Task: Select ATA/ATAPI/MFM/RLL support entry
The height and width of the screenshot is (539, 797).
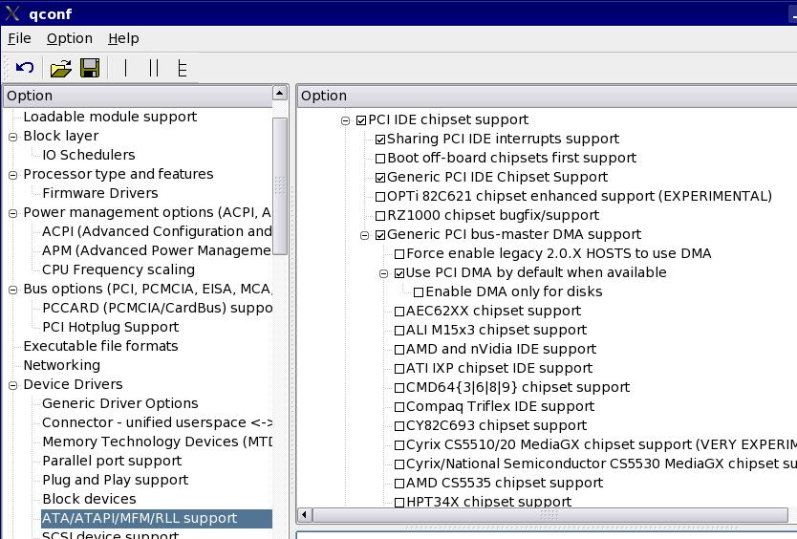Action: pyautogui.click(x=157, y=518)
